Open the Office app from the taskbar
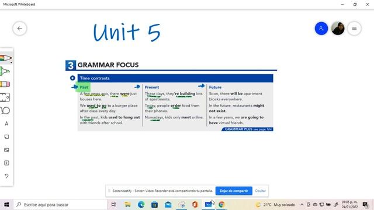 tap(195, 205)
